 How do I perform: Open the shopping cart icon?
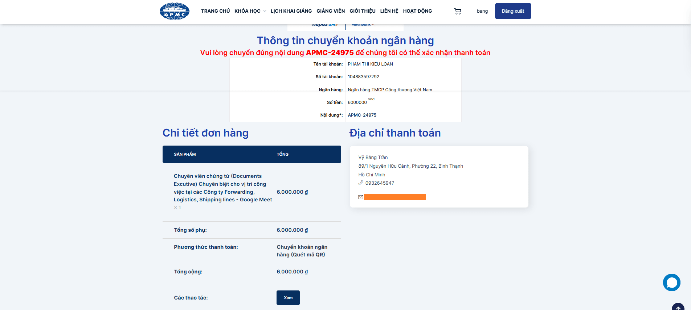pyautogui.click(x=458, y=11)
